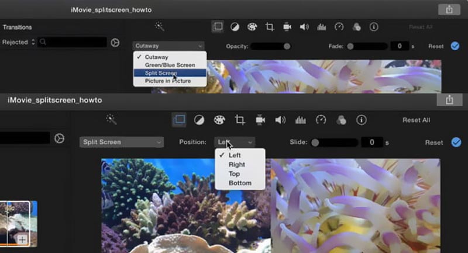This screenshot has height=253, width=468.
Task: Click the search field in the browser
Action: (x=72, y=42)
